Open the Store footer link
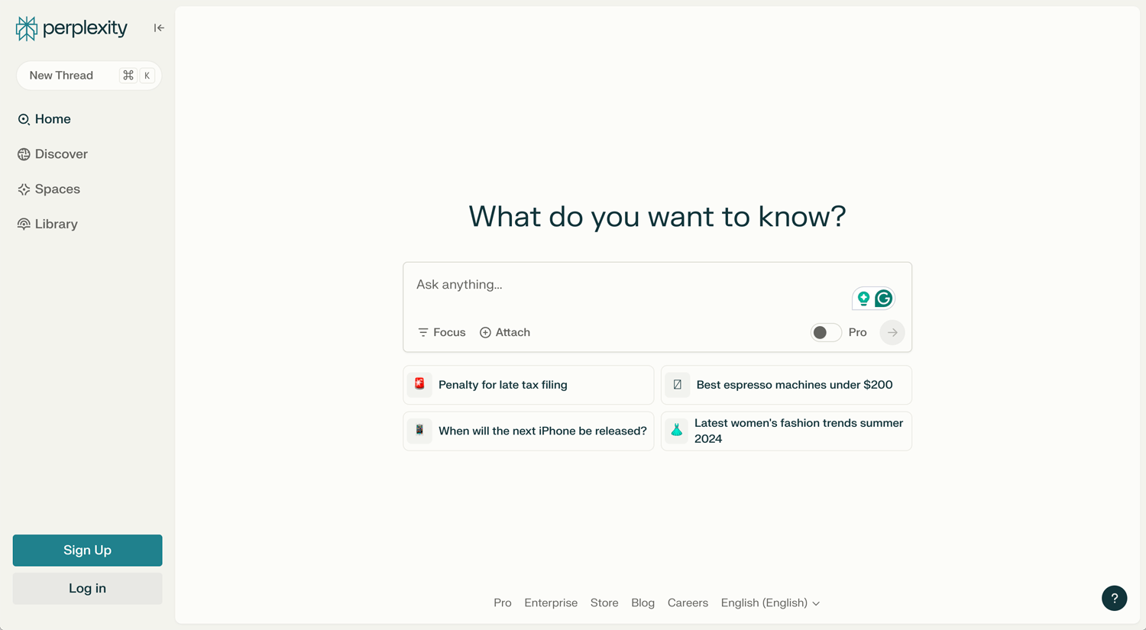Viewport: 1146px width, 630px height. tap(604, 603)
